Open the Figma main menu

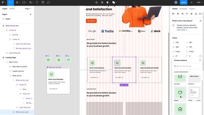pyautogui.click(x=3, y=3)
